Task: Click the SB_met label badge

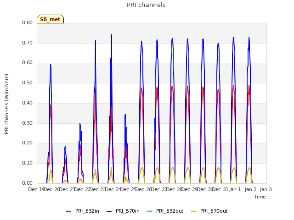Action: tap(50, 19)
